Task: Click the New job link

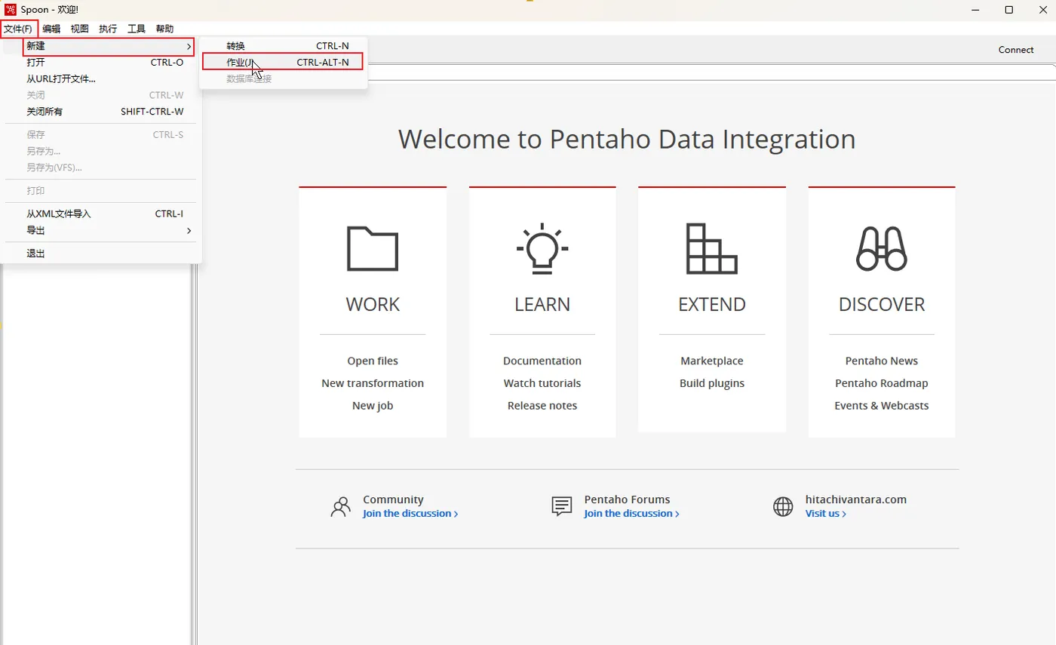Action: point(373,405)
